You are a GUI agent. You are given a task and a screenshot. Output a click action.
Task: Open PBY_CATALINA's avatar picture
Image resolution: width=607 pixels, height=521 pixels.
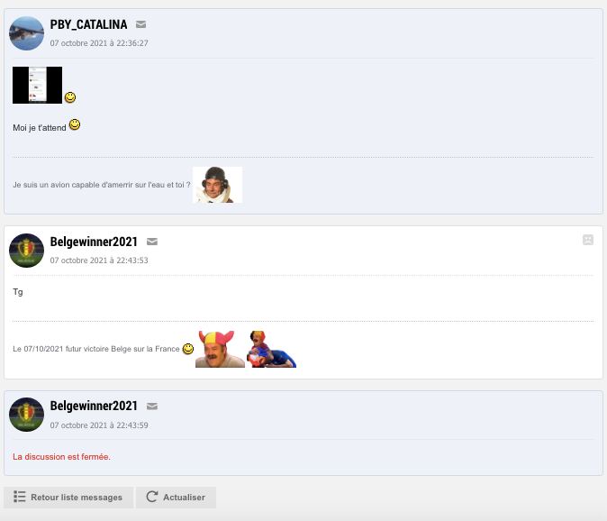click(x=26, y=33)
